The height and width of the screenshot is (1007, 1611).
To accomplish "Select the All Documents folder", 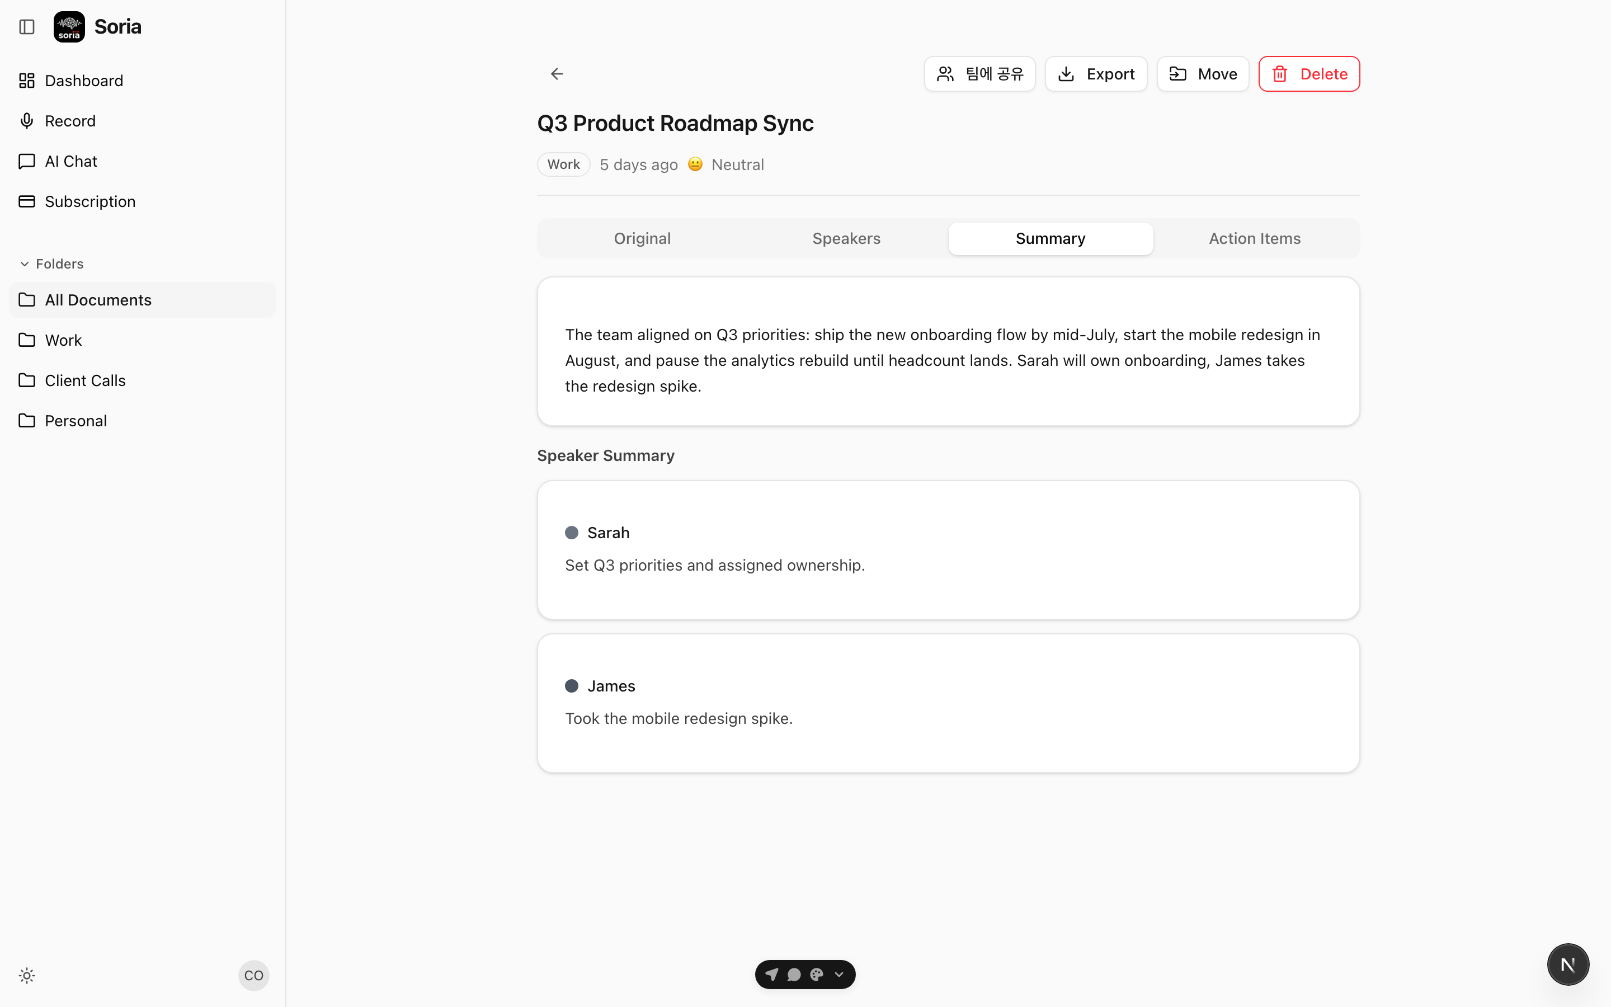I will [143, 300].
